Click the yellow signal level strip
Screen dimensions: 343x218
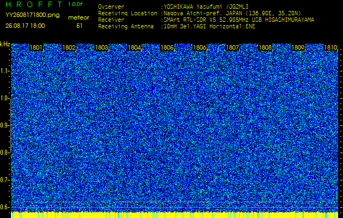[x=174, y=215]
